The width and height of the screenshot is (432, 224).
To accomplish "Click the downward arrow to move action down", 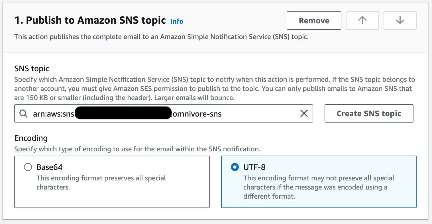I will tap(400, 20).
